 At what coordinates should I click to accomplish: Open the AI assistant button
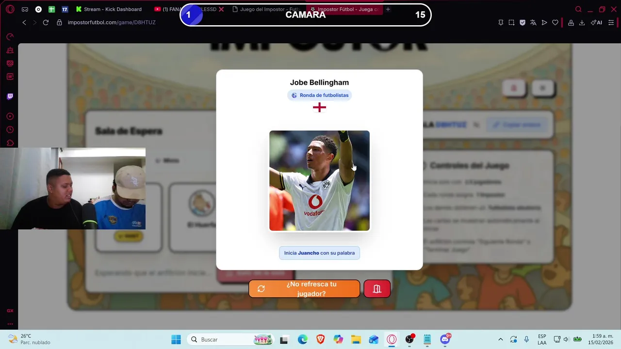596,22
